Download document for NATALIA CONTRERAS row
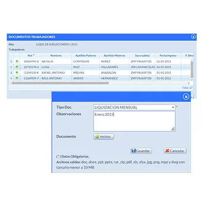Image resolution: width=204 pixels, height=219 pixels. (17, 61)
